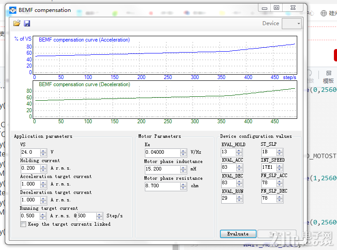
Task: Focus the Deceleration target current field
Action: point(30,200)
